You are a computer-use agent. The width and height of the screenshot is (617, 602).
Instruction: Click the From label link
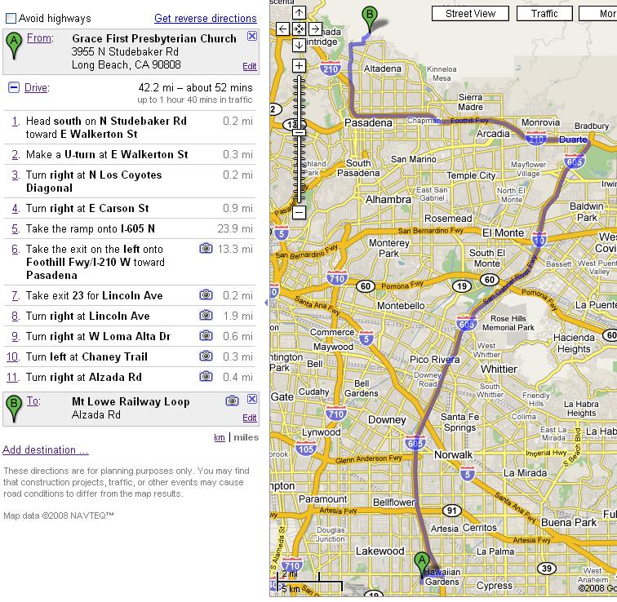(39, 38)
